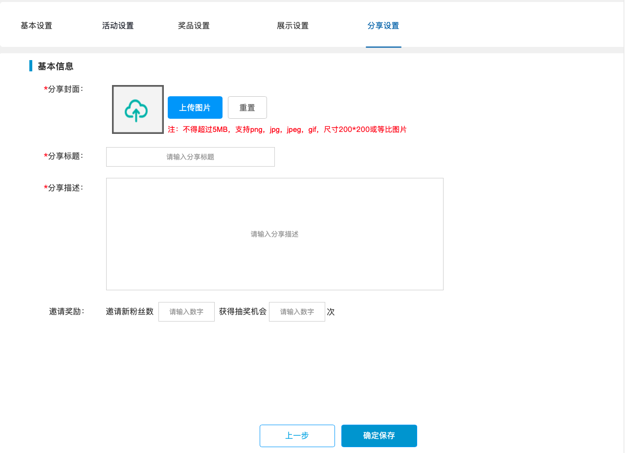This screenshot has height=453, width=625.
Task: Select the active 分享设置 tab
Action: (383, 25)
